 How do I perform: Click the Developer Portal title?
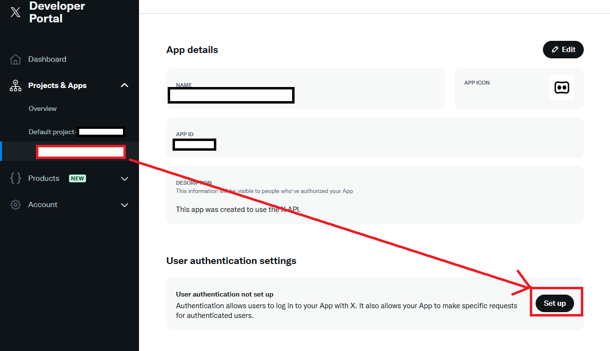(x=57, y=13)
